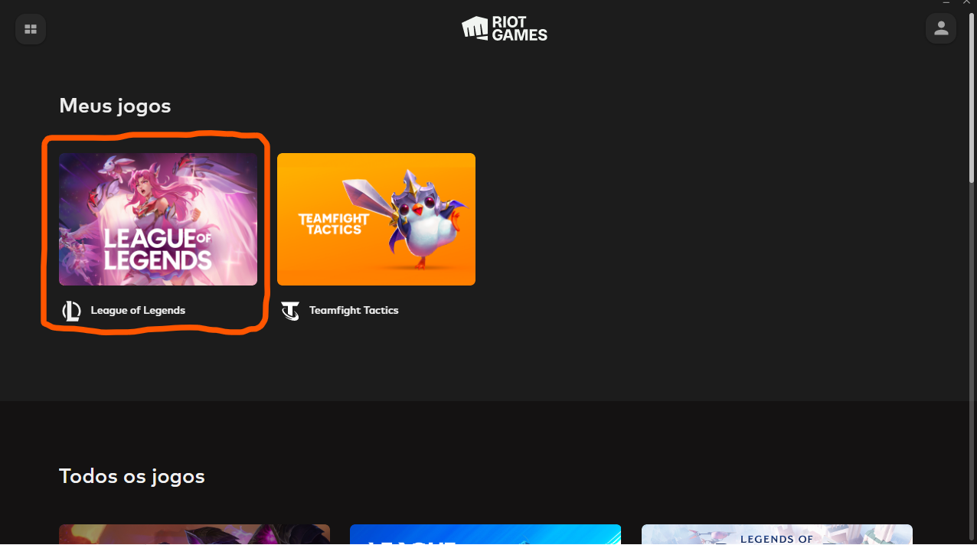Minimize the Riot client window
This screenshot has width=977, height=545.
(x=947, y=4)
